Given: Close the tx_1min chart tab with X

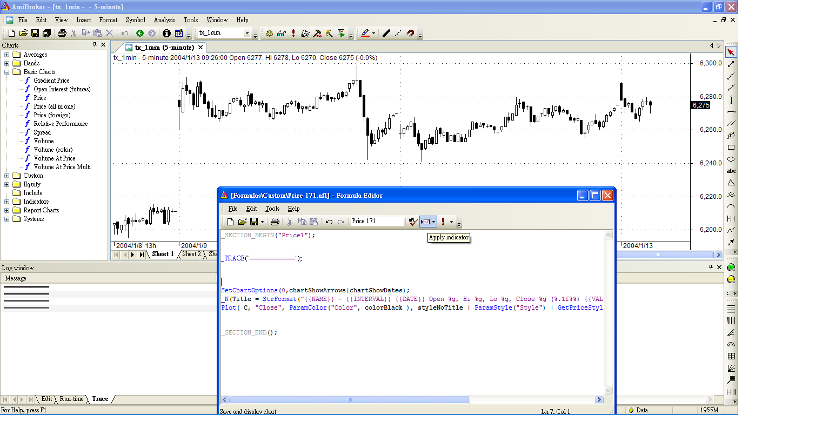Looking at the screenshot, I should 200,48.
